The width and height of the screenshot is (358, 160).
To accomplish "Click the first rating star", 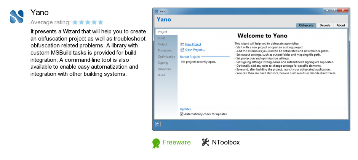I will [75, 22].
